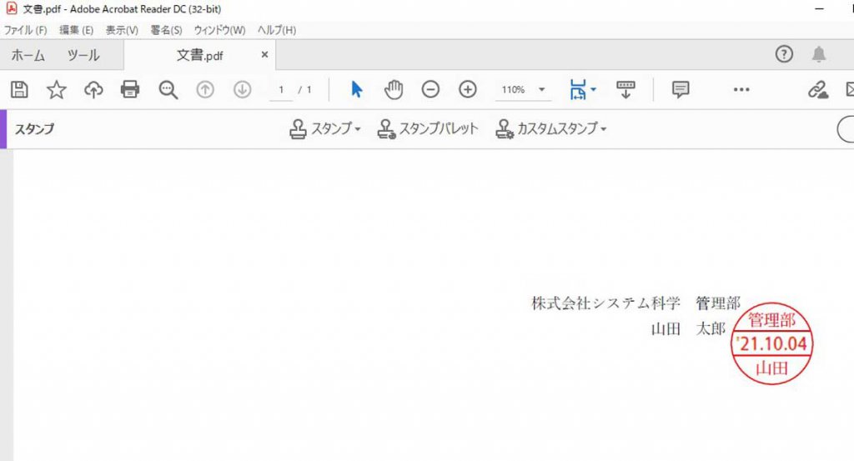854x461 pixels.
Task: Zoom in with the plus icon
Action: coord(467,89)
